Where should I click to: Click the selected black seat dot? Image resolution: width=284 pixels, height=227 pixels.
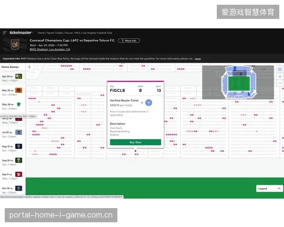point(135,151)
